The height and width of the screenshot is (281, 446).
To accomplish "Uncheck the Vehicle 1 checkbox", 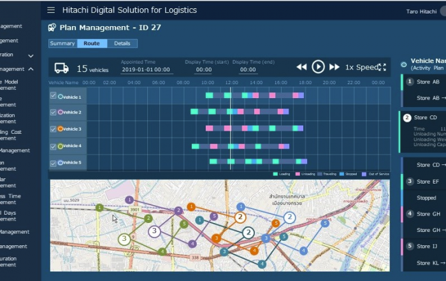I will 53,96.
